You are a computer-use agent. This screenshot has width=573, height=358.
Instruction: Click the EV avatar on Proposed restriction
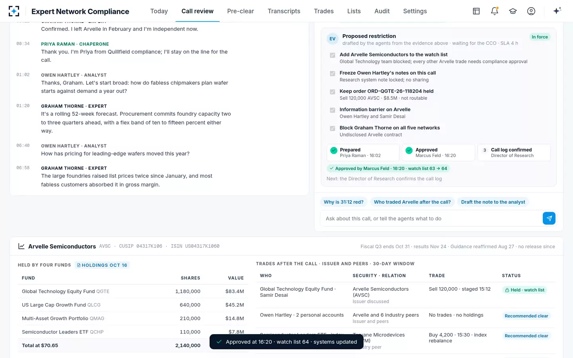coord(333,39)
